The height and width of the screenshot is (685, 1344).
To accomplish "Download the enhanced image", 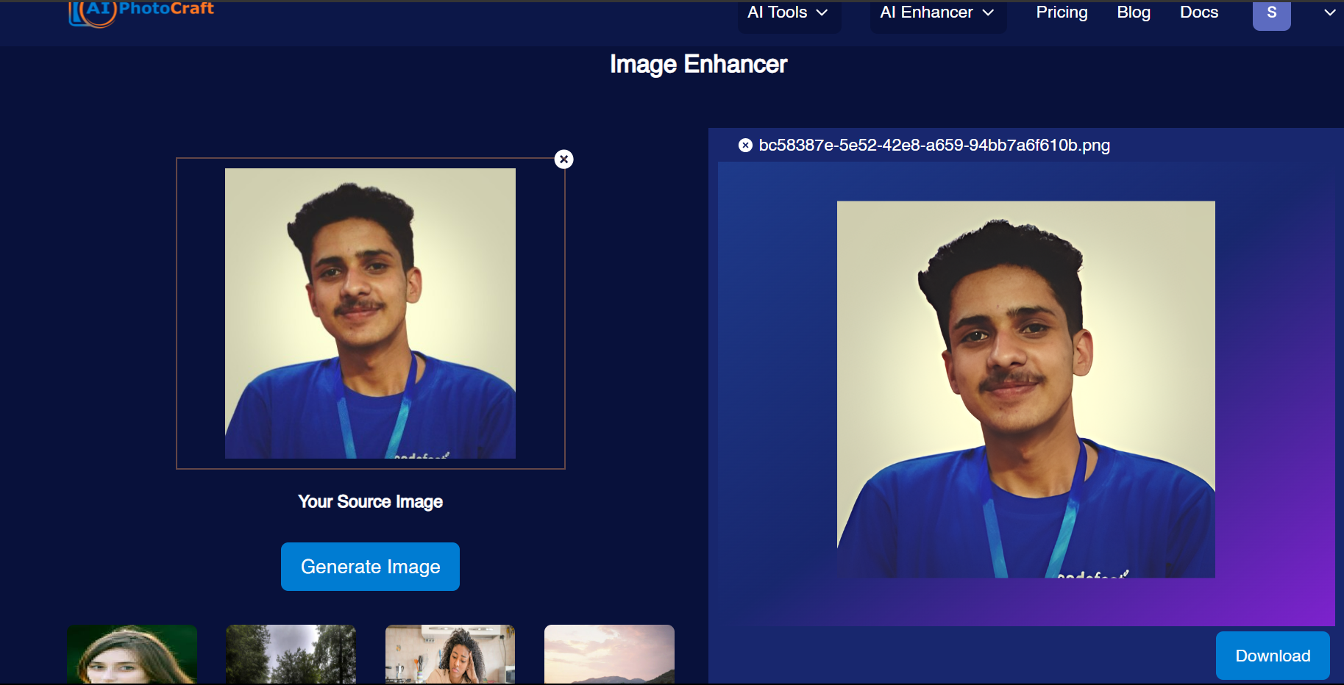I will point(1273,656).
